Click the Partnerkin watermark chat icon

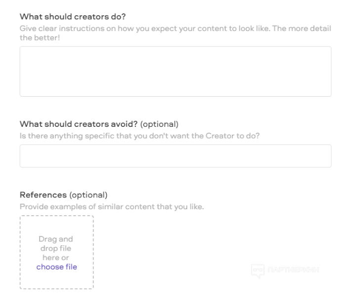tap(258, 270)
